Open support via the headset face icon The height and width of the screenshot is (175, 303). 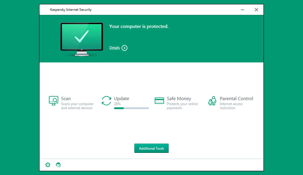tap(58, 165)
